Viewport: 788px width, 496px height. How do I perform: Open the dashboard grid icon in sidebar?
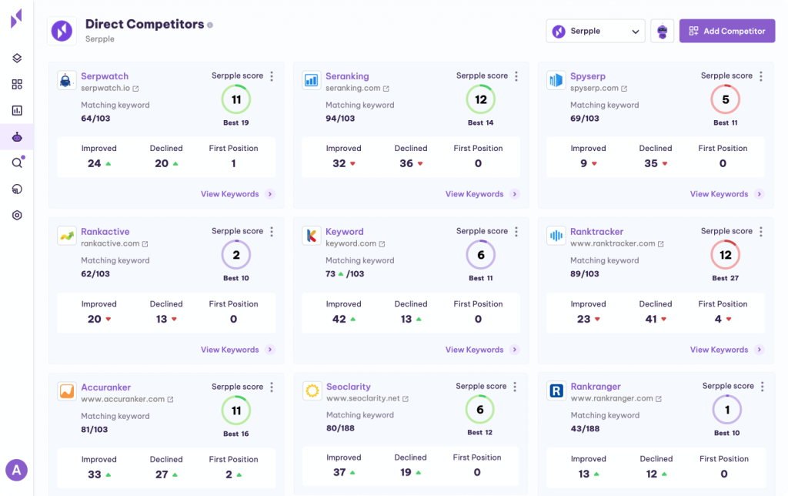pyautogui.click(x=17, y=84)
